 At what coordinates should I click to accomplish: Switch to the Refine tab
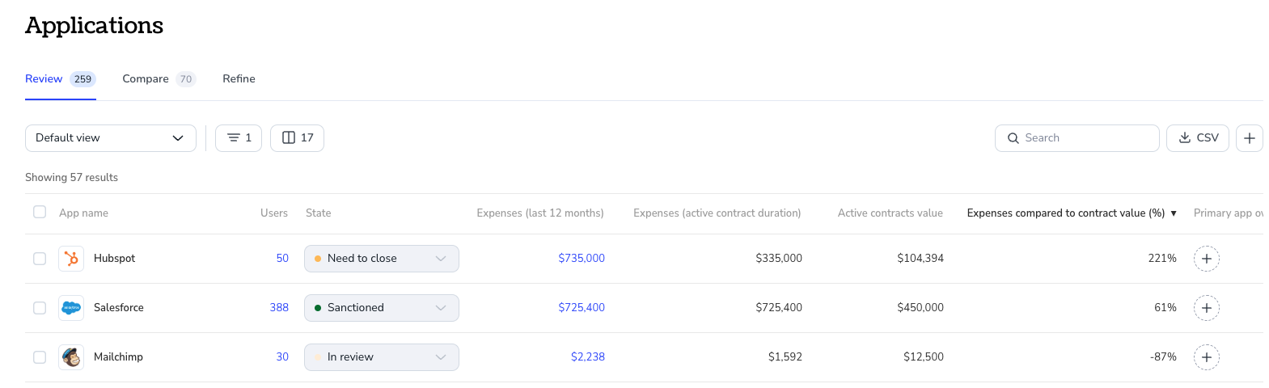click(x=239, y=79)
